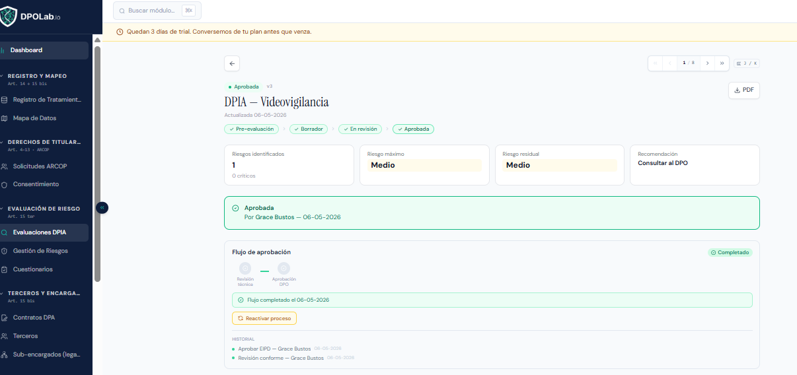Click the J / K keyboard hint badge

pyautogui.click(x=747, y=63)
